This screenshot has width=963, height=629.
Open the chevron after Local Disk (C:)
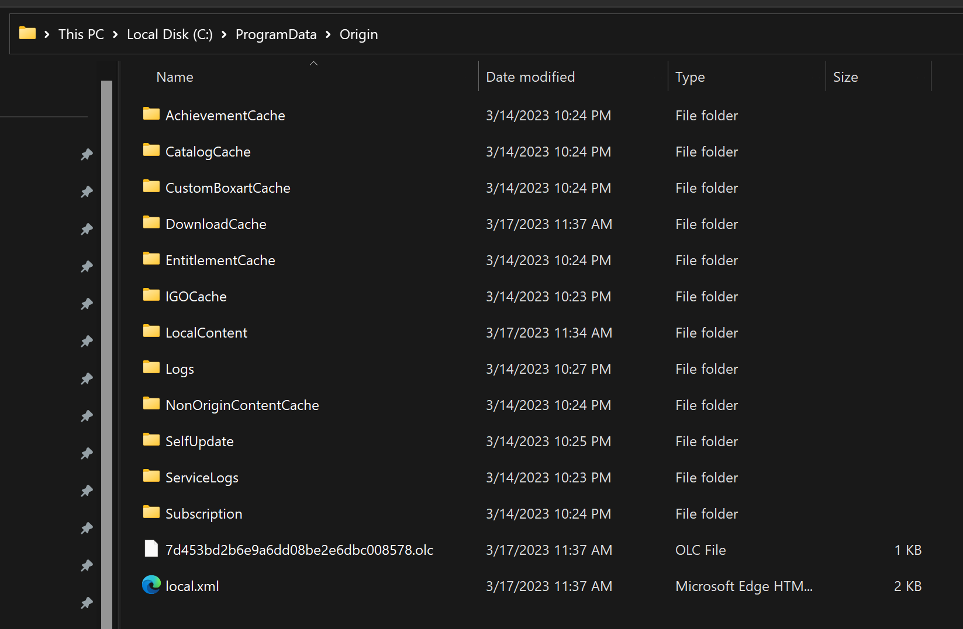click(x=224, y=34)
